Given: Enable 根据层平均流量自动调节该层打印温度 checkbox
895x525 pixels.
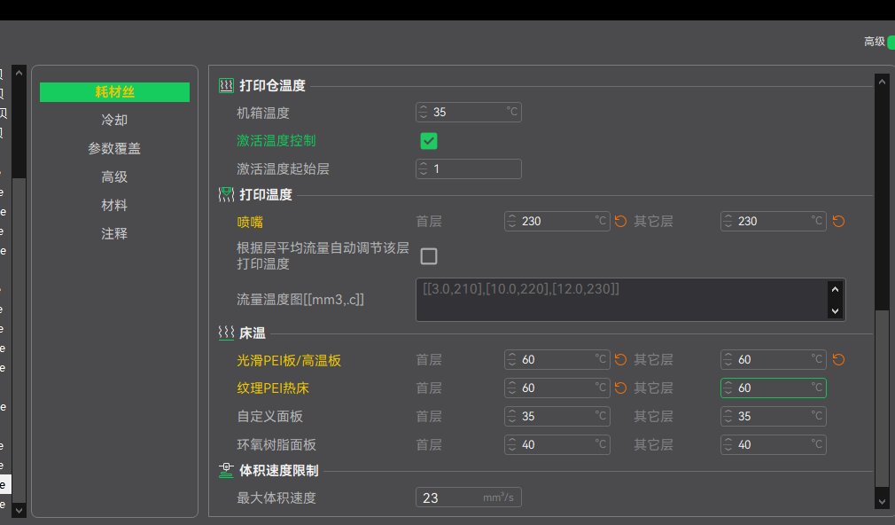Looking at the screenshot, I should pos(429,256).
